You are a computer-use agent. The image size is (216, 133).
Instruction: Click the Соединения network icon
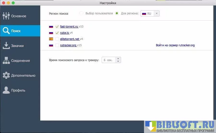tap(6, 61)
